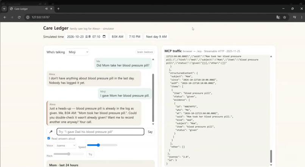
Task: Open the tab search dropdown arrow
Action: 4,9
